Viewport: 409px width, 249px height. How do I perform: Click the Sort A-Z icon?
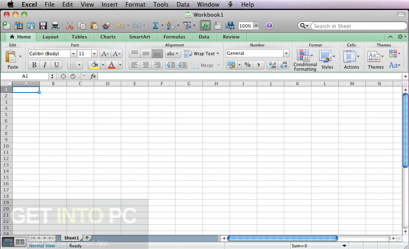coord(170,26)
